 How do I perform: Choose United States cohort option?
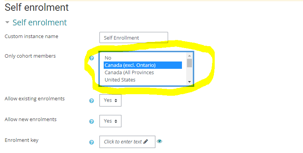pos(143,80)
